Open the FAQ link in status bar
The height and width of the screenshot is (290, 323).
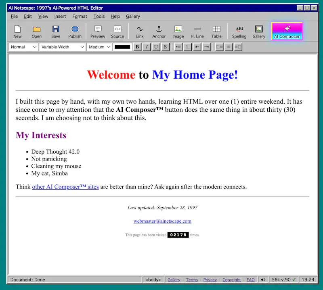(x=250, y=280)
